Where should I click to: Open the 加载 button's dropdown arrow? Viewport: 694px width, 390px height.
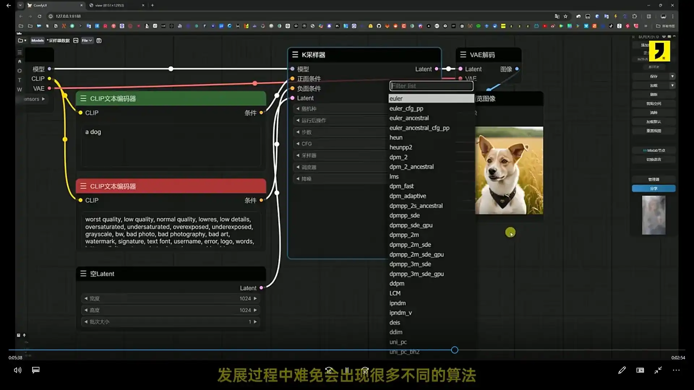[673, 85]
